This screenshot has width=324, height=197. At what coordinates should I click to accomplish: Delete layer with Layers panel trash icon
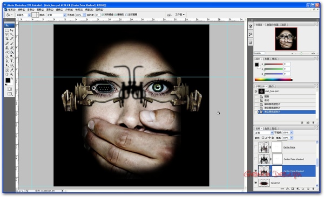(x=313, y=188)
